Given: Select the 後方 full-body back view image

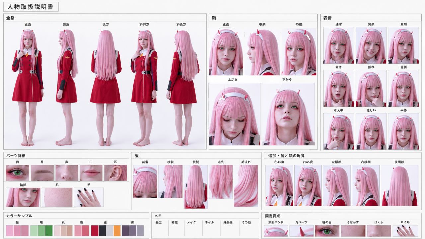Looking at the screenshot, I should (x=106, y=87).
